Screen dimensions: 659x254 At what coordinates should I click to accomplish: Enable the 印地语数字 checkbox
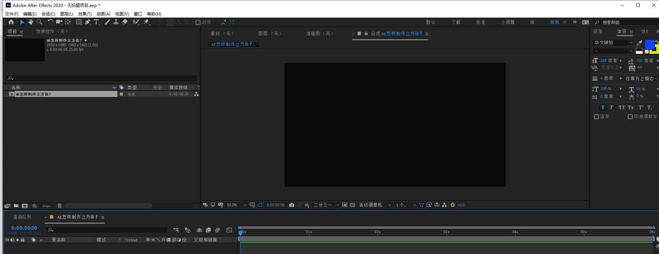(x=630, y=117)
